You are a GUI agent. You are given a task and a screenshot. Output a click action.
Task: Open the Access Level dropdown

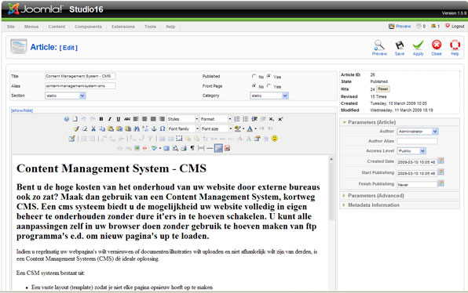pyautogui.click(x=411, y=151)
